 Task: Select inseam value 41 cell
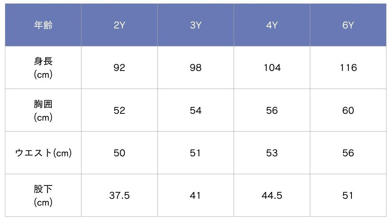[x=195, y=195]
